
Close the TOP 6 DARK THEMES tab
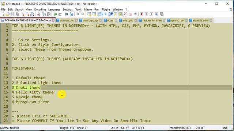[x=53, y=20]
